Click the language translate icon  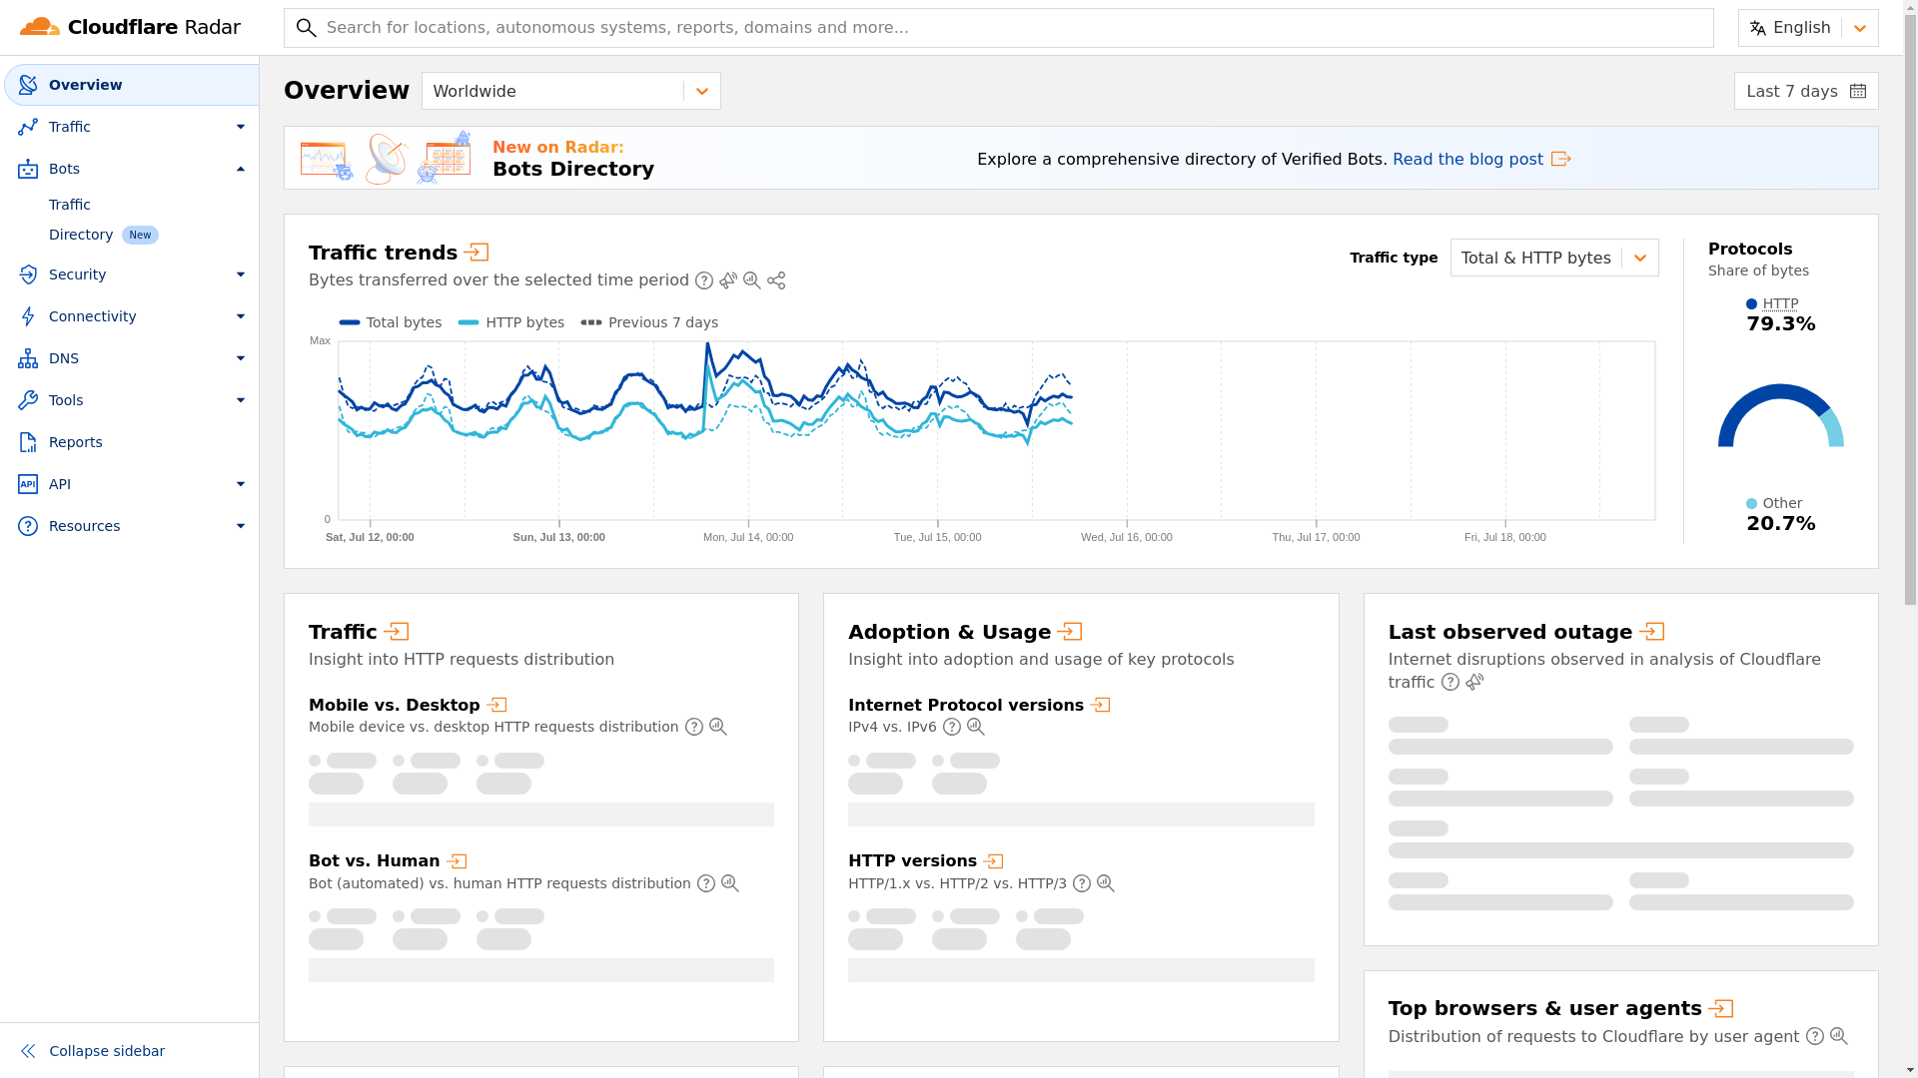coord(1758,28)
